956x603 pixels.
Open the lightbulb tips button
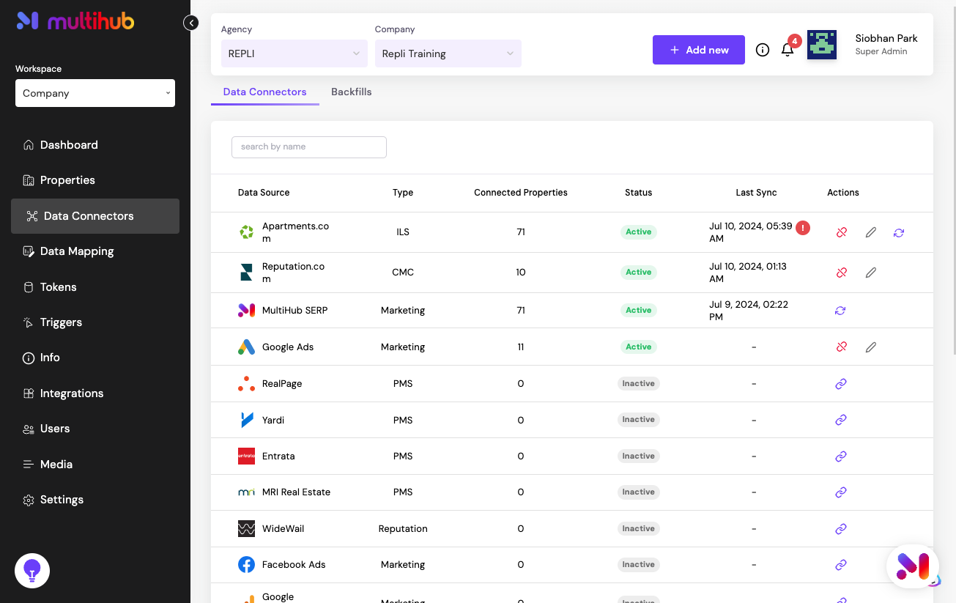pos(32,570)
